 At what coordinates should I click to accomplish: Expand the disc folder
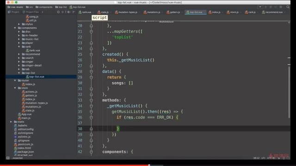point(19,32)
